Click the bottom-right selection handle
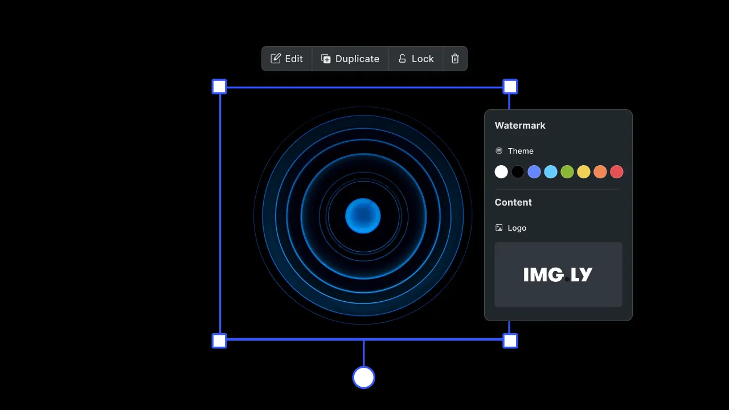 [510, 341]
